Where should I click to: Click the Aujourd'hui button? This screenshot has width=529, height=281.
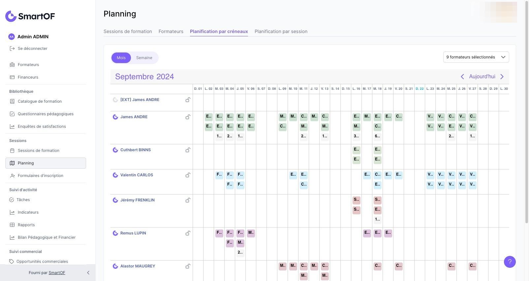point(482,77)
